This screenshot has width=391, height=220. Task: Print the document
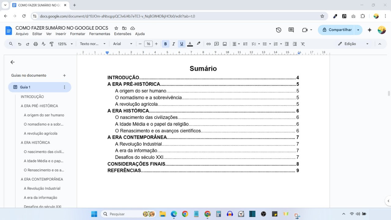point(35,44)
